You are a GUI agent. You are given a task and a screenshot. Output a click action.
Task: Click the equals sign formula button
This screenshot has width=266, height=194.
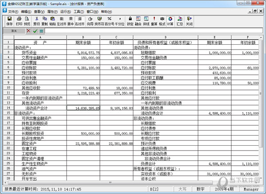[41, 31]
